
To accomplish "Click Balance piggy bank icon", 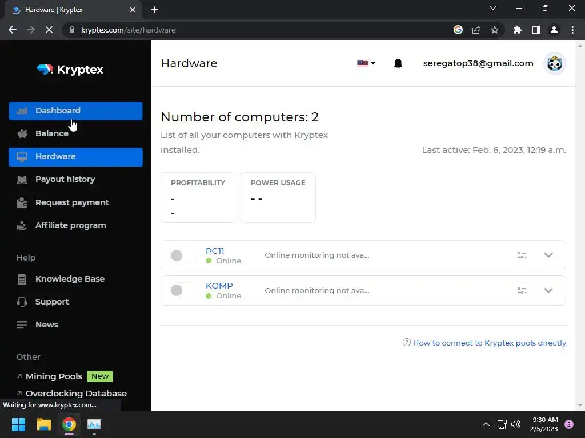I will [22, 133].
